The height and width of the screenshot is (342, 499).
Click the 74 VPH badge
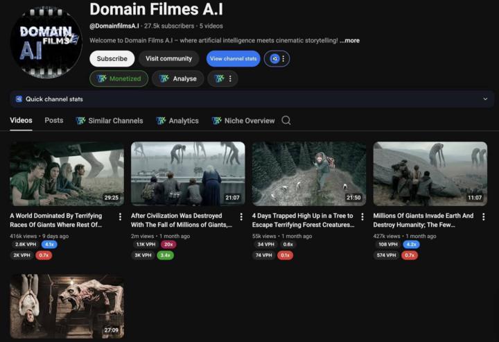pos(264,255)
